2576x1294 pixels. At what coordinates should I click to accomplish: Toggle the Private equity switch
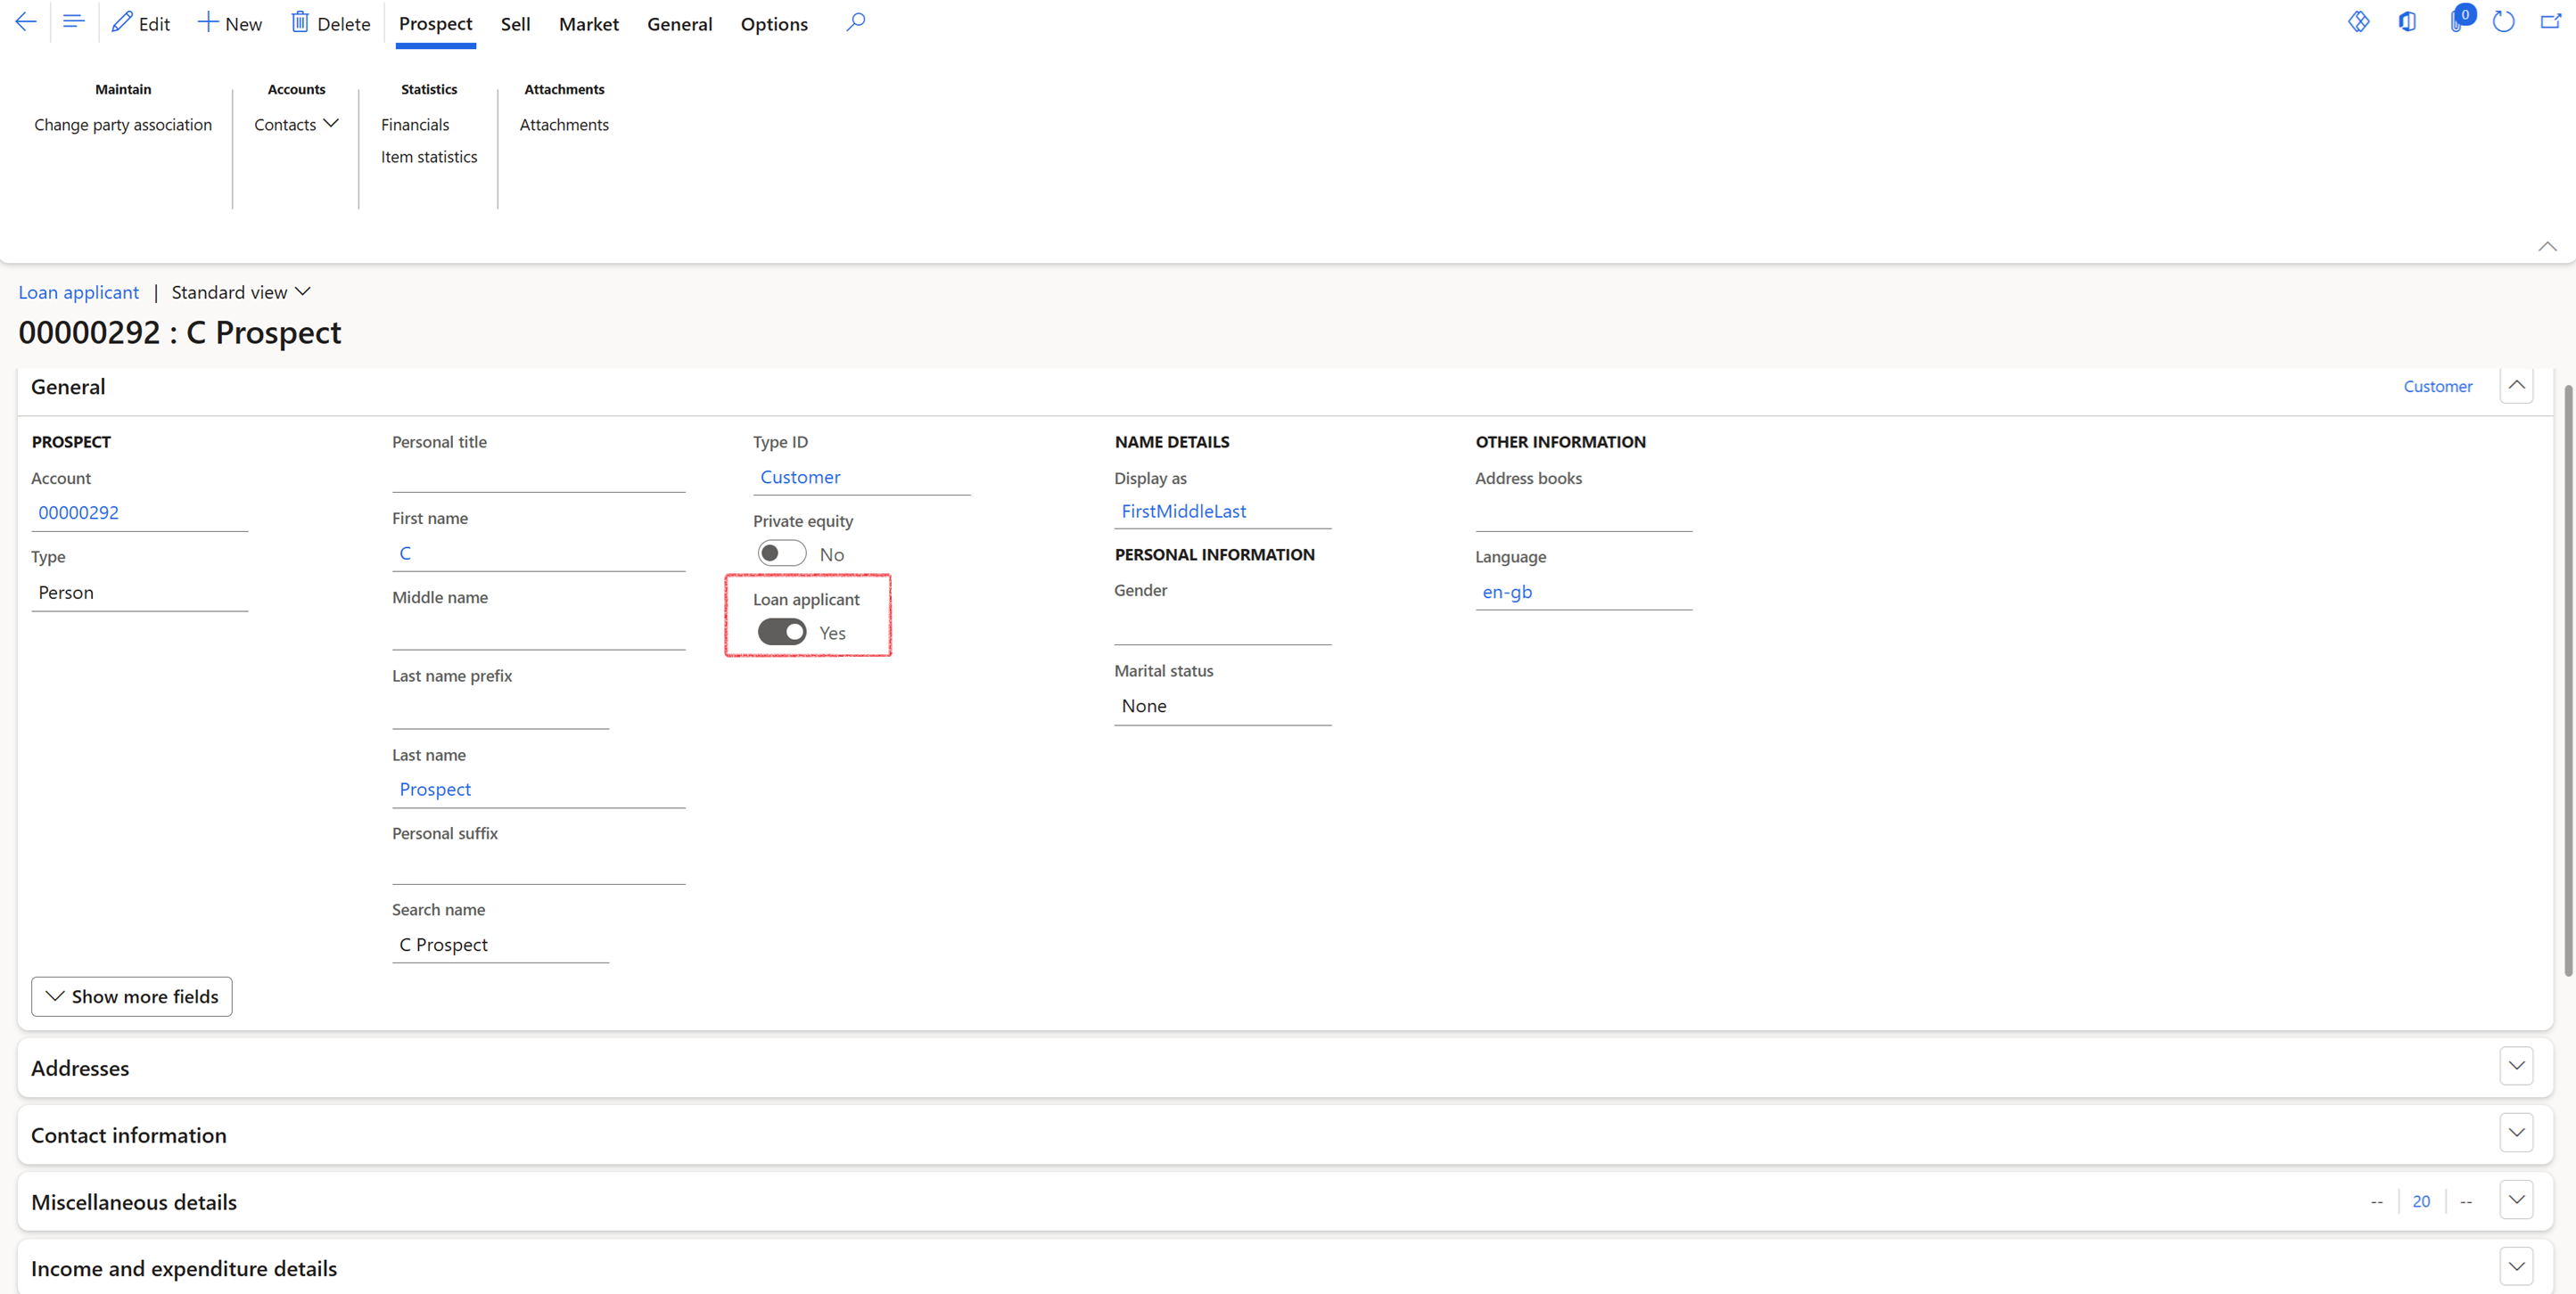pos(781,553)
